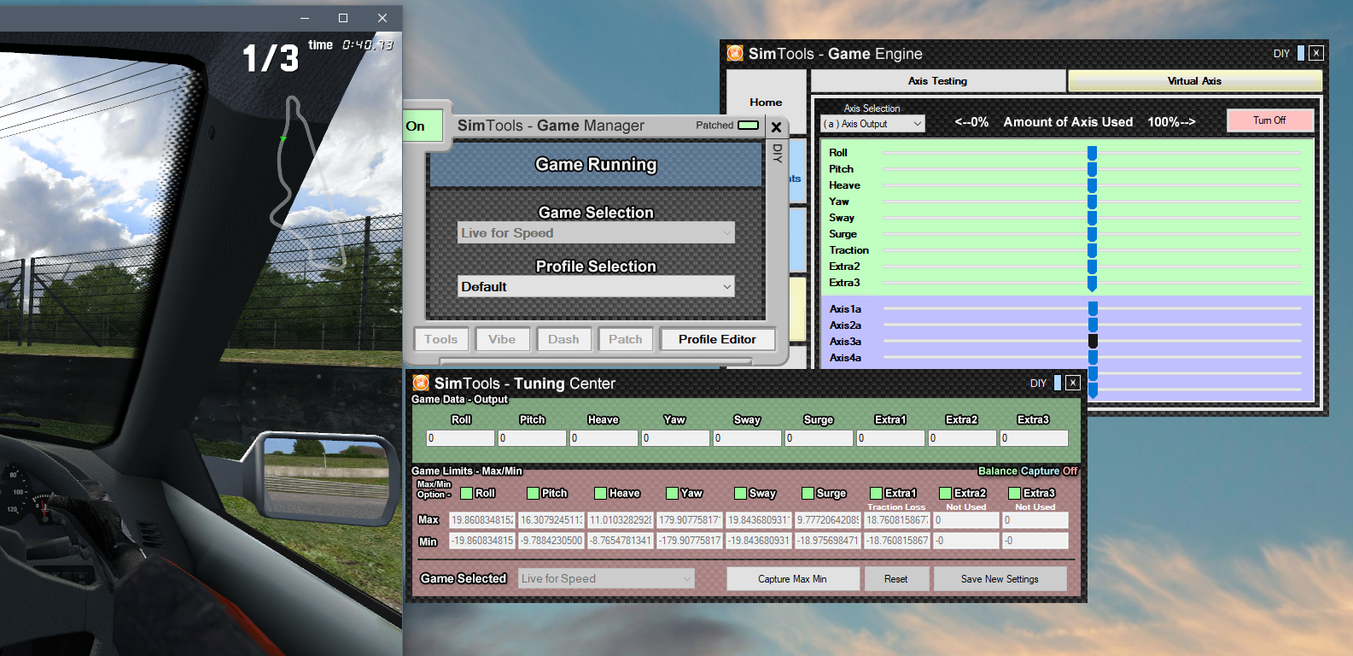Toggle the Extra2 Not Used checkbox
This screenshot has height=656, width=1353.
coord(945,493)
